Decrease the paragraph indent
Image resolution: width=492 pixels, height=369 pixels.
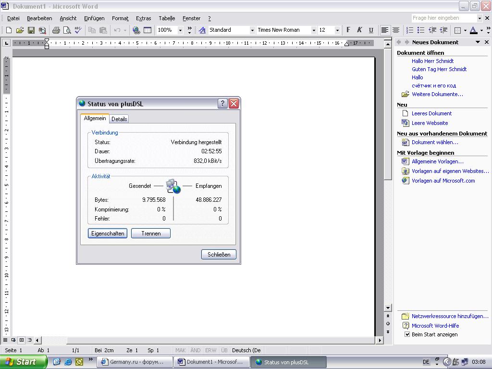click(432, 30)
